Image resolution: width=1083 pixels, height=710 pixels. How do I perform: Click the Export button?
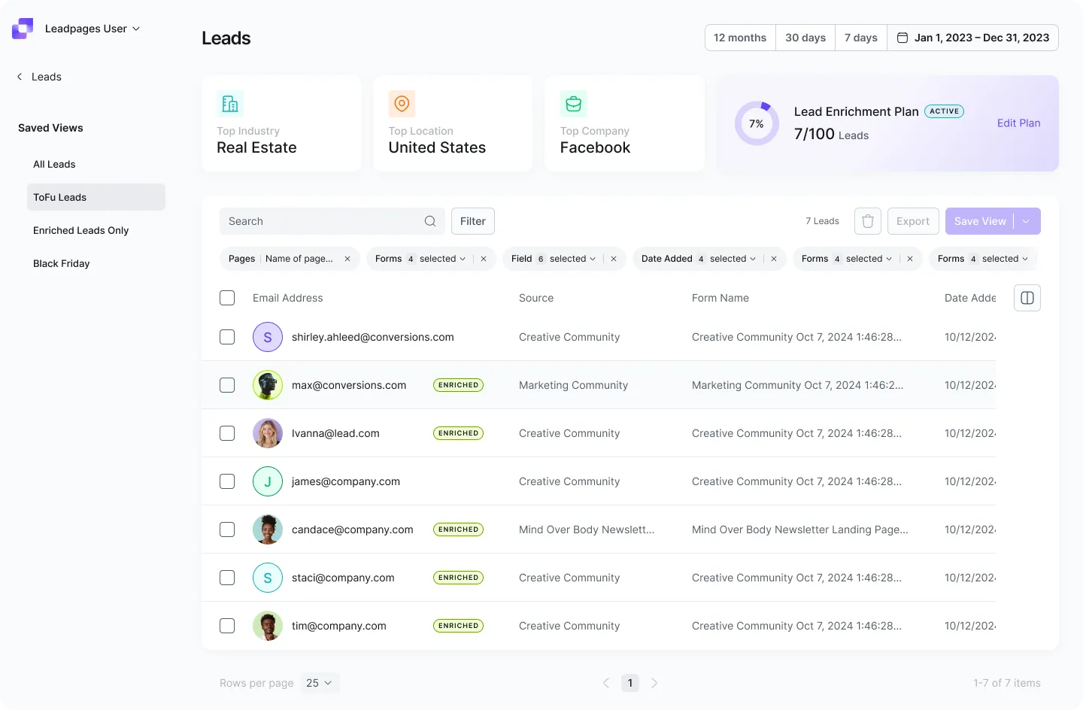click(913, 220)
